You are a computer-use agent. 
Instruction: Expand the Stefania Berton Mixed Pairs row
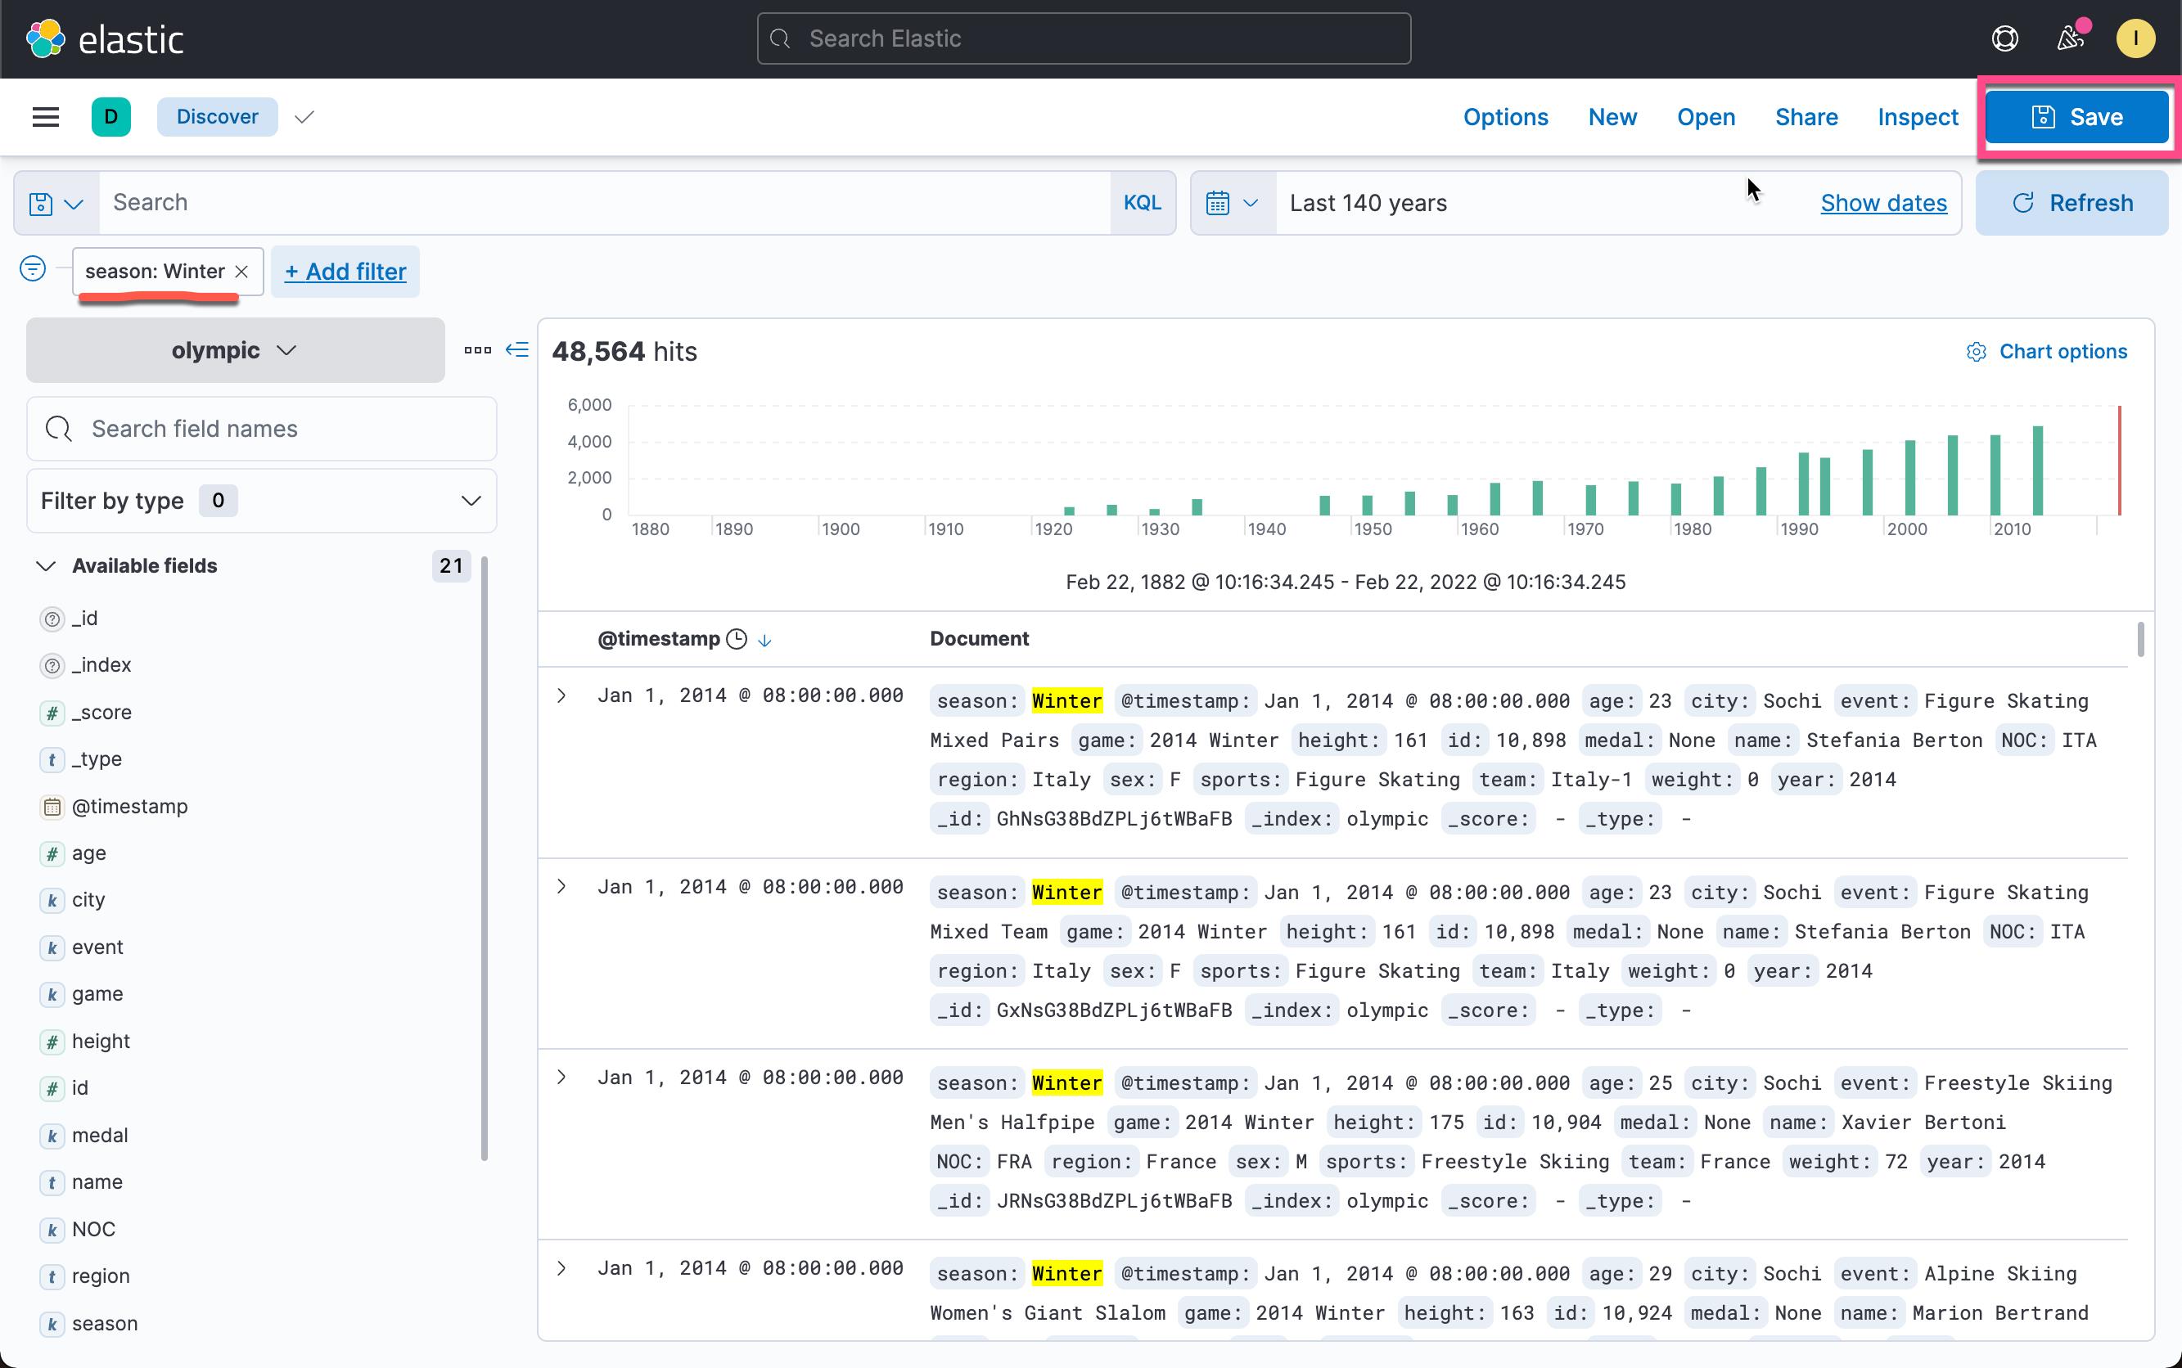click(x=561, y=695)
